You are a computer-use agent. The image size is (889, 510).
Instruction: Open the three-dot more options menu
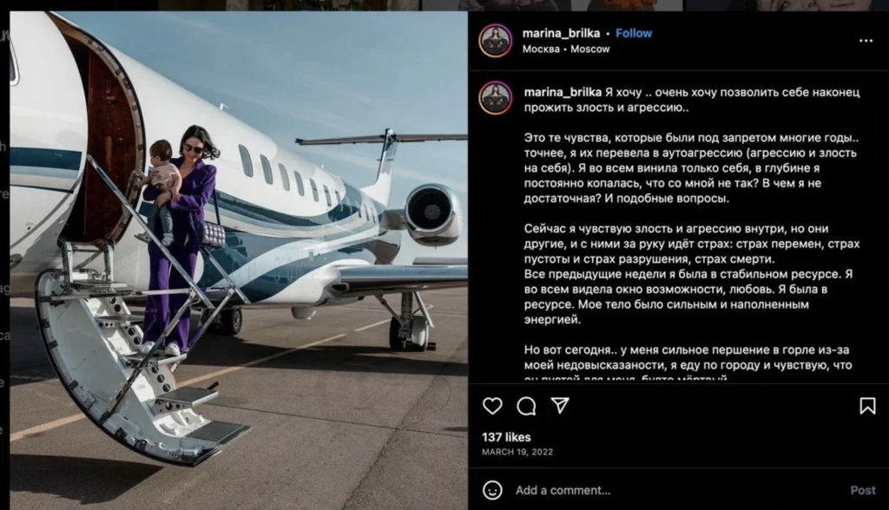point(866,40)
